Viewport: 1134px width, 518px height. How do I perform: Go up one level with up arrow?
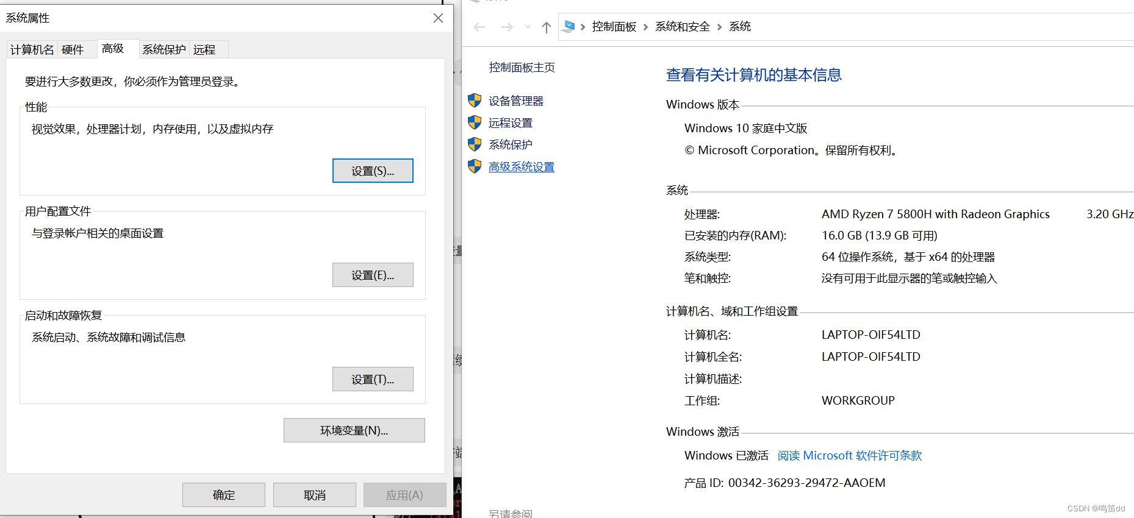tap(547, 27)
